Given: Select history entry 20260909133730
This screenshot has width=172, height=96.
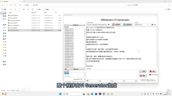Looking at the screenshot, I should [69, 31].
